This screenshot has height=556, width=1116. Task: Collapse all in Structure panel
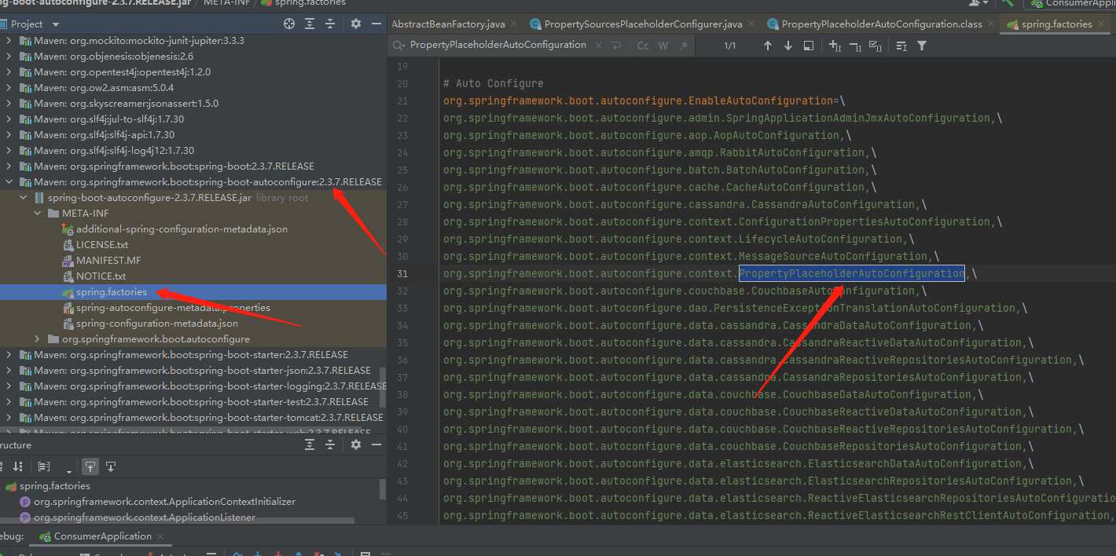coord(332,444)
